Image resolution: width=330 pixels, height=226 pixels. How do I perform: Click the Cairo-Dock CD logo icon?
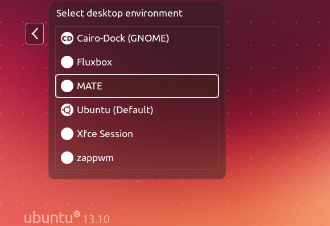coord(67,38)
